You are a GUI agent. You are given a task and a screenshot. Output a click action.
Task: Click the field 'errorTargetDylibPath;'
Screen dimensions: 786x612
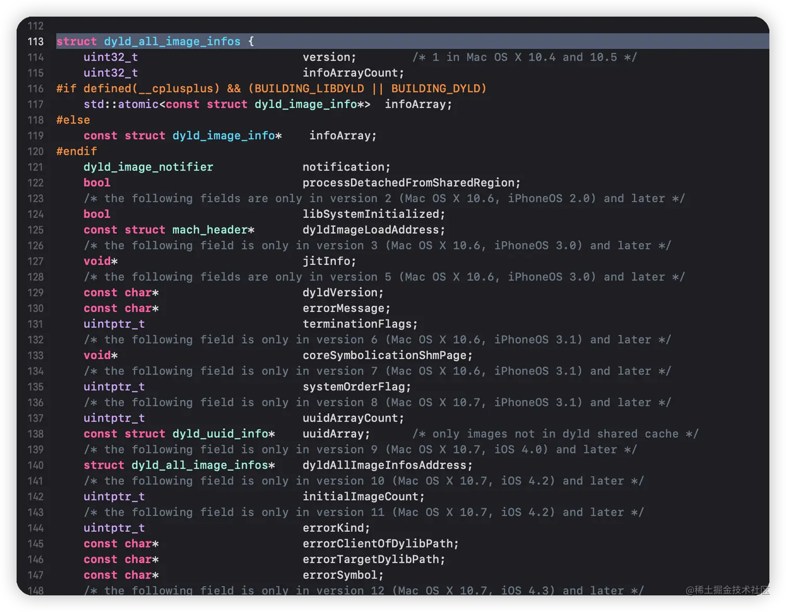[374, 559]
